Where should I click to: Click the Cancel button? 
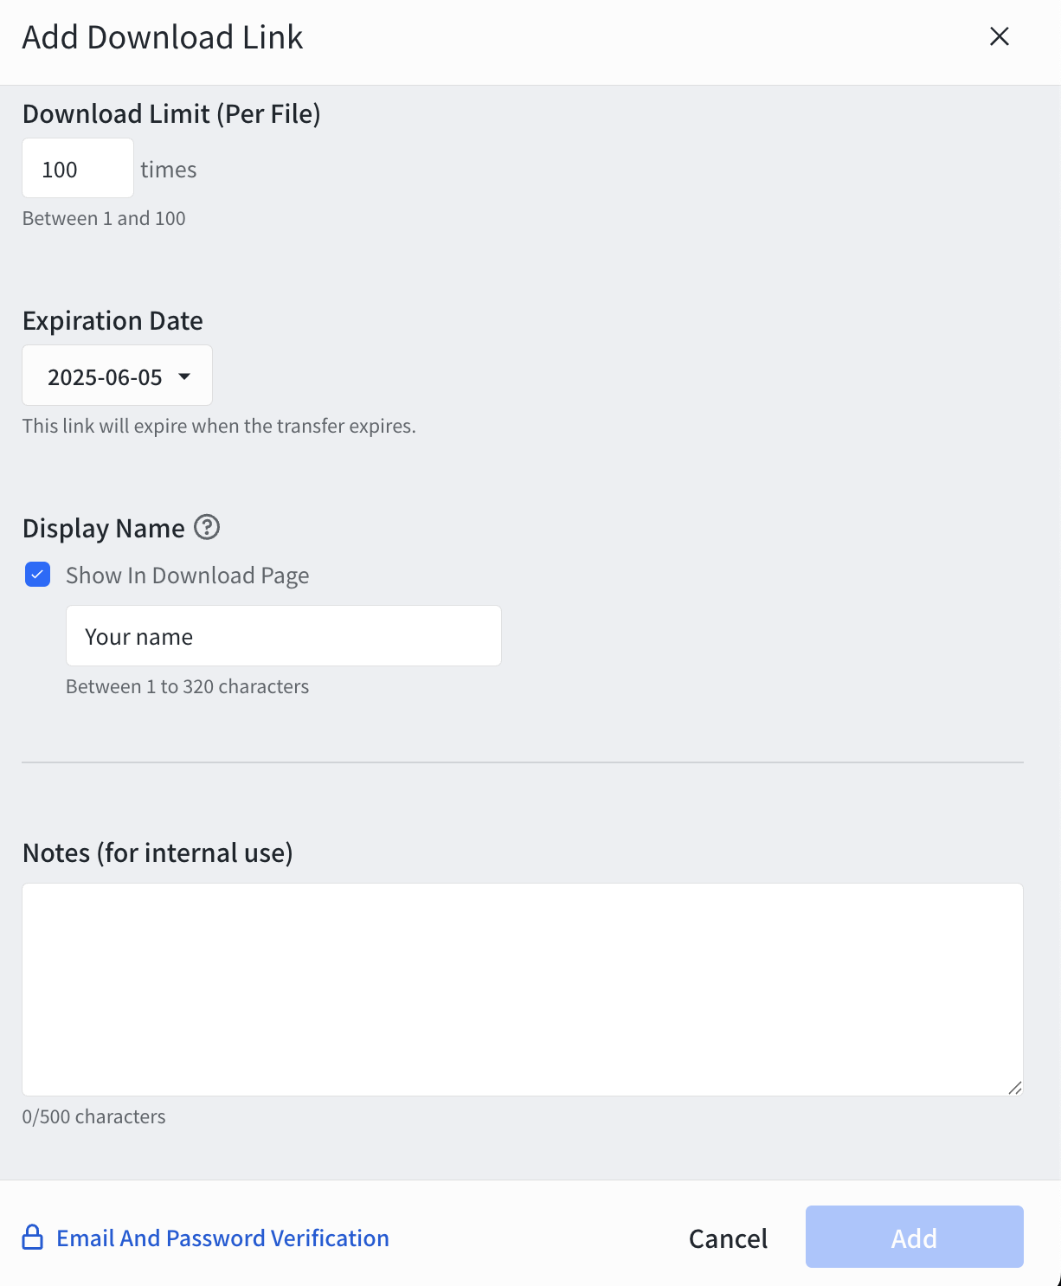729,1238
